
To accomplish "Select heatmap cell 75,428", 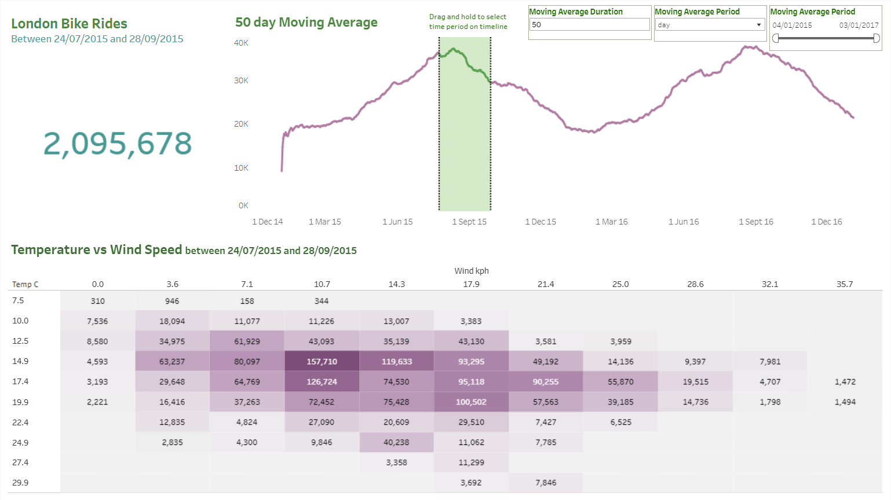I will 396,402.
